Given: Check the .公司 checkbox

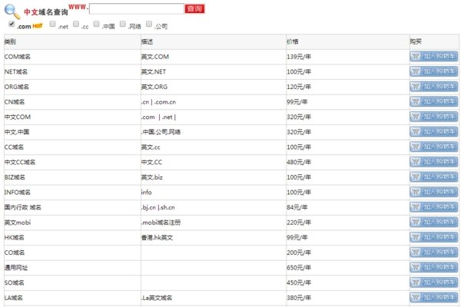Looking at the screenshot, I should point(149,24).
